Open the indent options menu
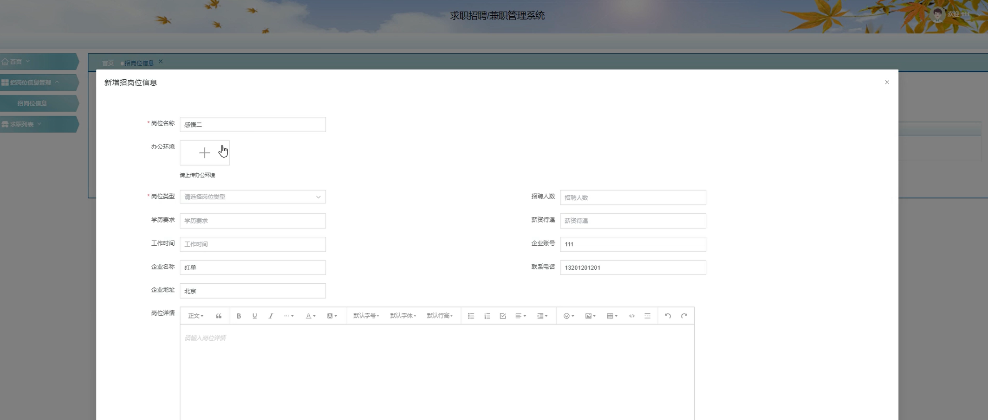 [542, 316]
